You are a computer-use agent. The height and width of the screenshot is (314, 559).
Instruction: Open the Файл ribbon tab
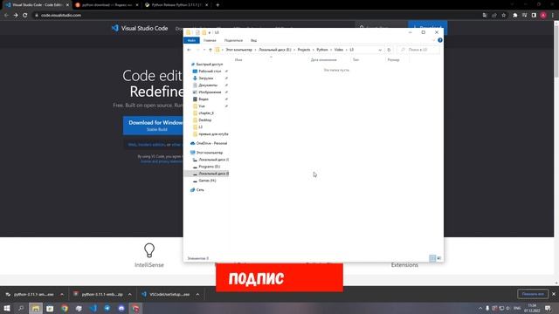click(x=191, y=40)
